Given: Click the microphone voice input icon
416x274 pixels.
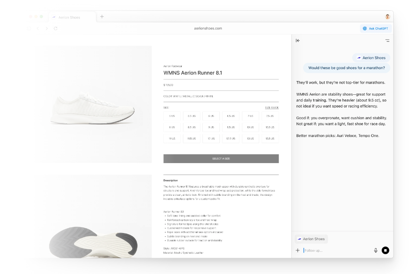Looking at the screenshot, I should click(375, 250).
